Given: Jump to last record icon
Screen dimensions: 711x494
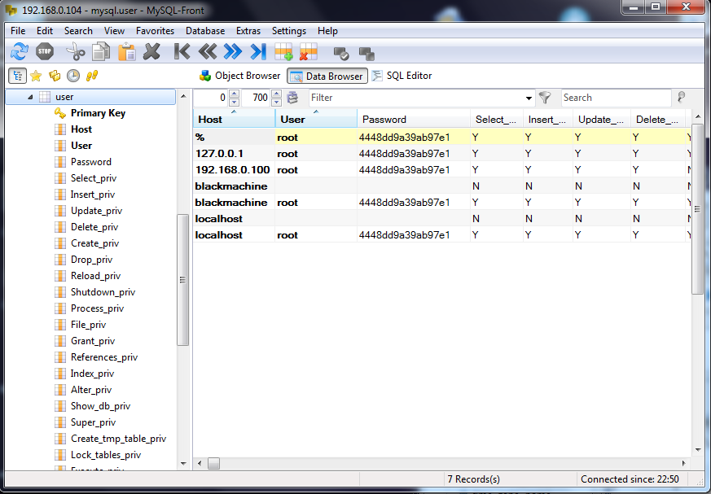Looking at the screenshot, I should pyautogui.click(x=258, y=51).
